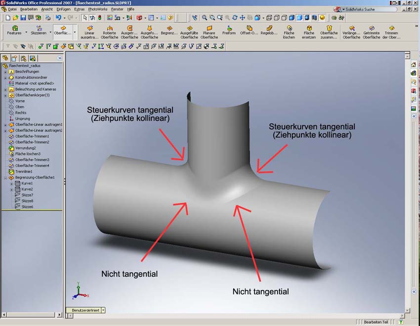Open the Benutzerdefiniert view dropdown

[x=103, y=310]
